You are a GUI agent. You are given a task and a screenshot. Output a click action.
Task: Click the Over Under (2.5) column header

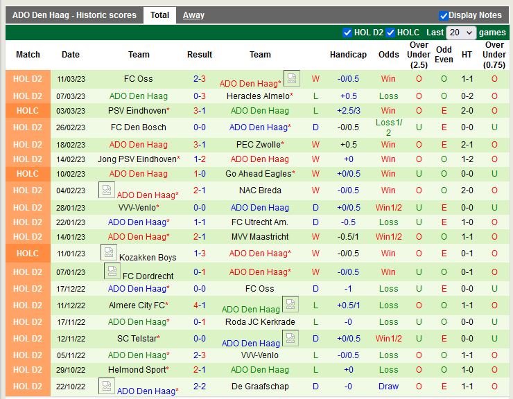[419, 55]
